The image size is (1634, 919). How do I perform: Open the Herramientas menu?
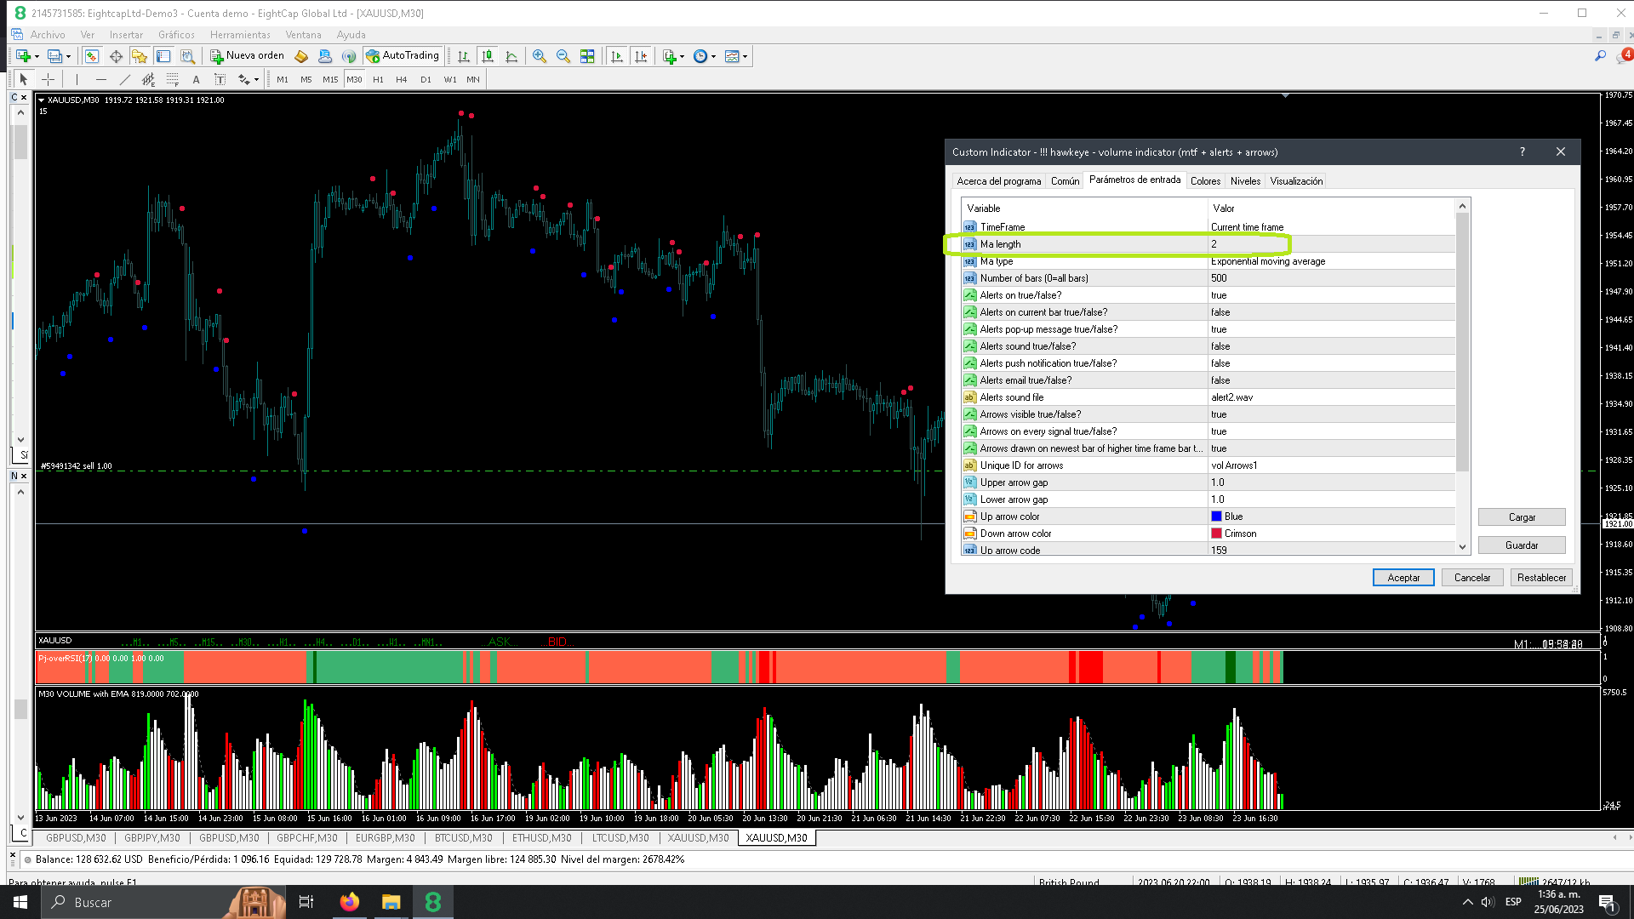tap(240, 35)
